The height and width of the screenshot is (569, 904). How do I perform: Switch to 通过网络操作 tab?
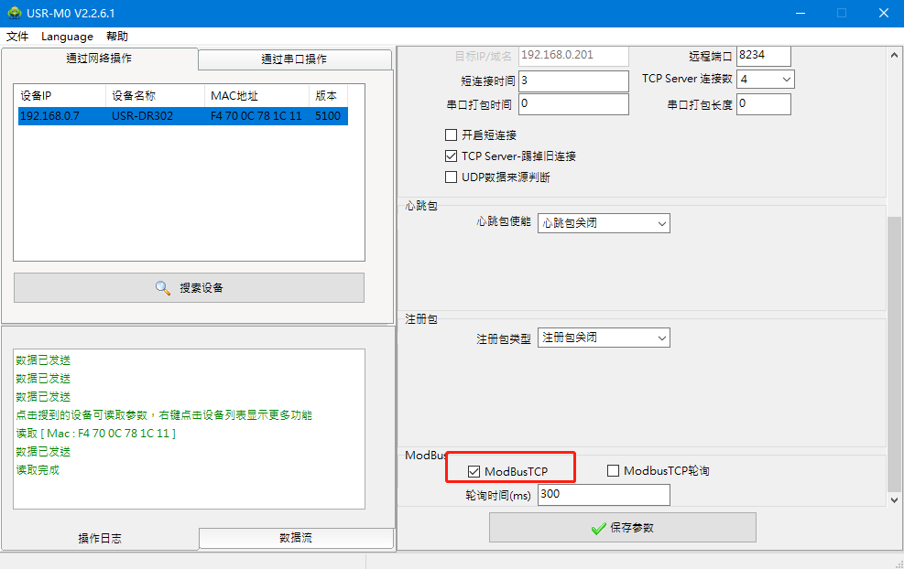[x=99, y=59]
